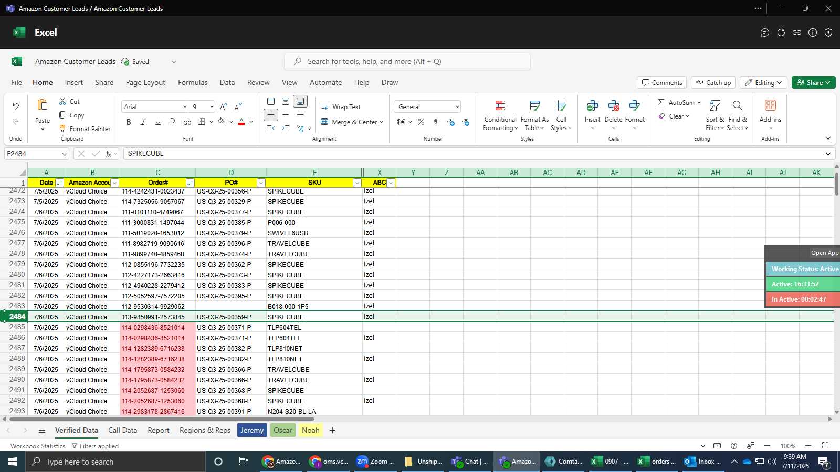Image resolution: width=840 pixels, height=472 pixels.
Task: Click Merge & Center
Action: tap(351, 122)
